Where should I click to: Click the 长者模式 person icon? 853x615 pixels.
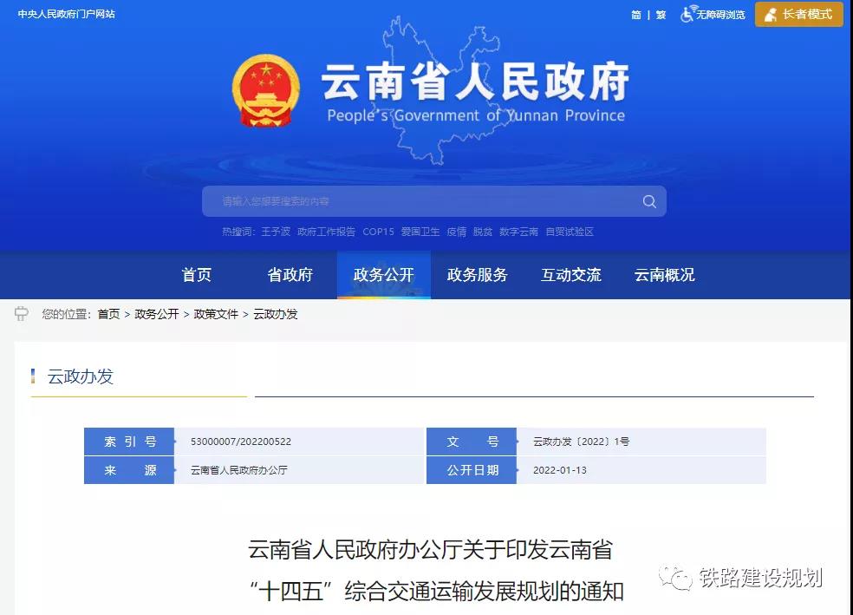point(770,15)
